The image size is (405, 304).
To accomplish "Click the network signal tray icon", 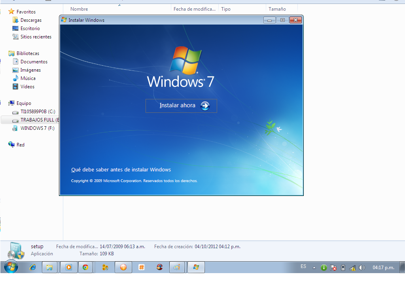I will tap(352, 268).
